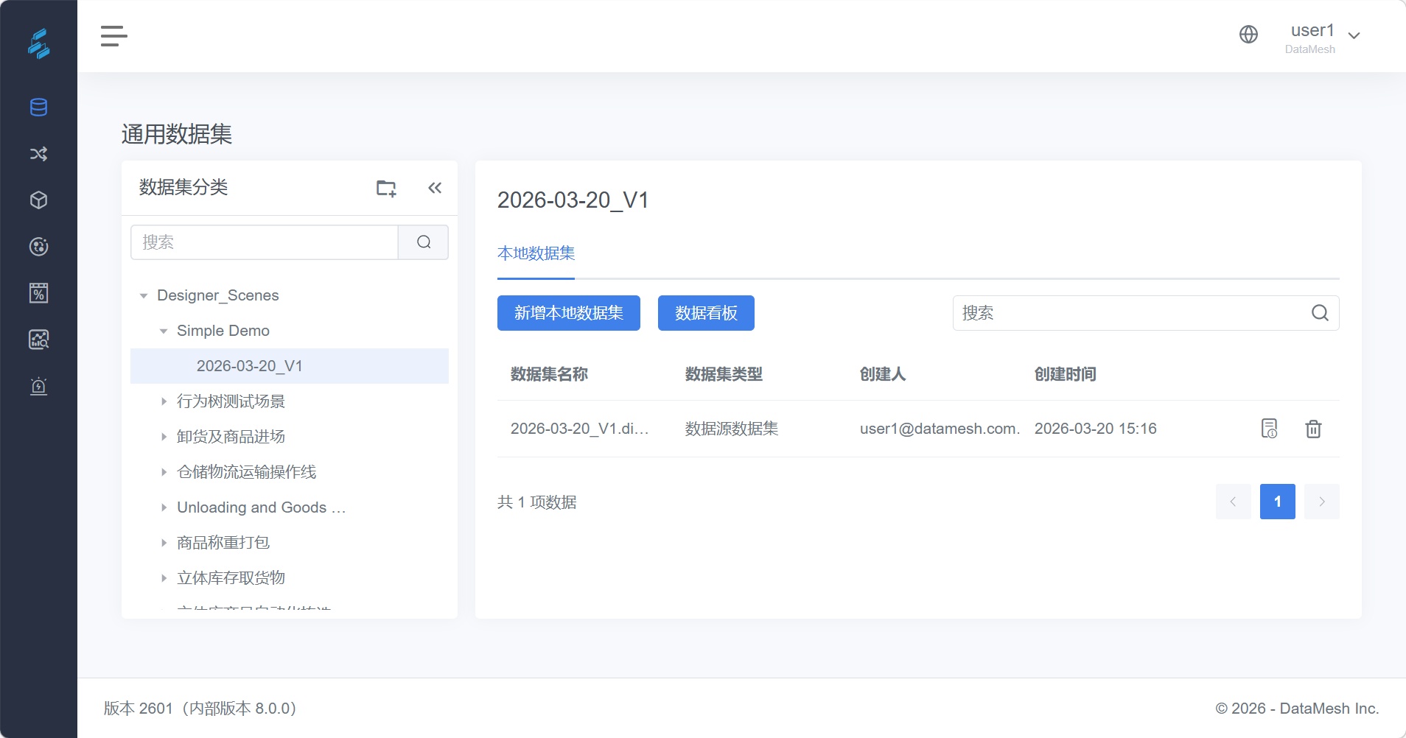This screenshot has width=1406, height=738.
Task: Click the 新增本地数据集 button
Action: (x=568, y=313)
